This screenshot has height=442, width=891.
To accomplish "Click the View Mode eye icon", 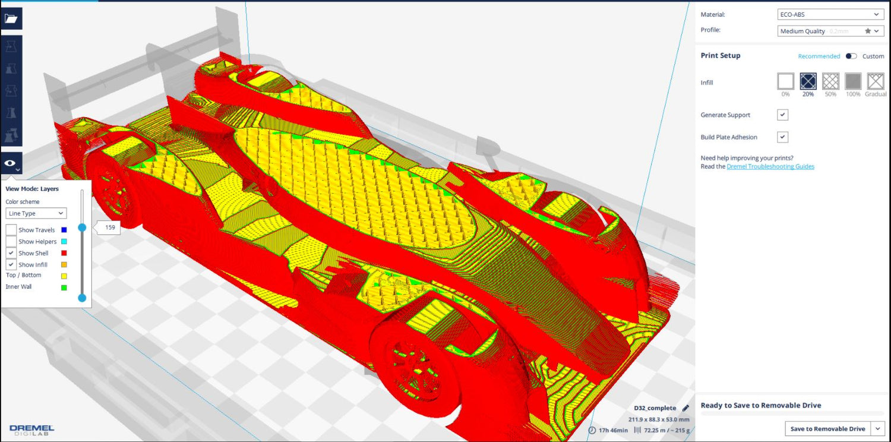I will point(11,162).
